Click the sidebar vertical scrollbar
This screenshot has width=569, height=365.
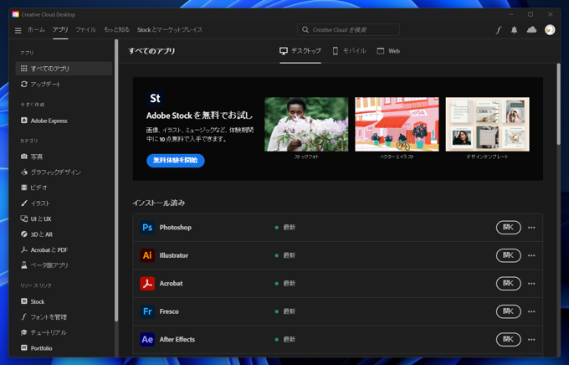[116, 181]
